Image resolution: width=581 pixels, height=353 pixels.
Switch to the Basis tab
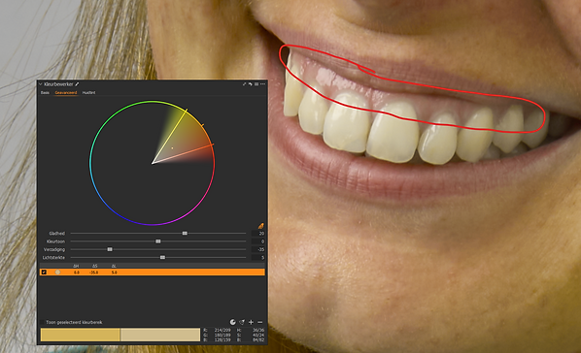click(x=45, y=92)
